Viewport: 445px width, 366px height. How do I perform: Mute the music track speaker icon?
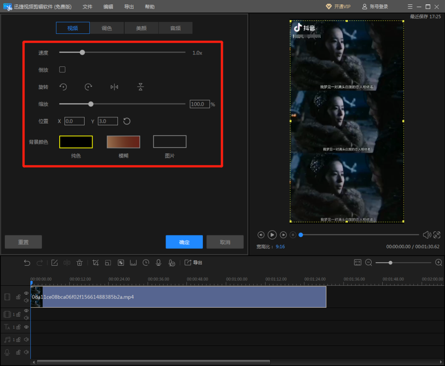26,339
